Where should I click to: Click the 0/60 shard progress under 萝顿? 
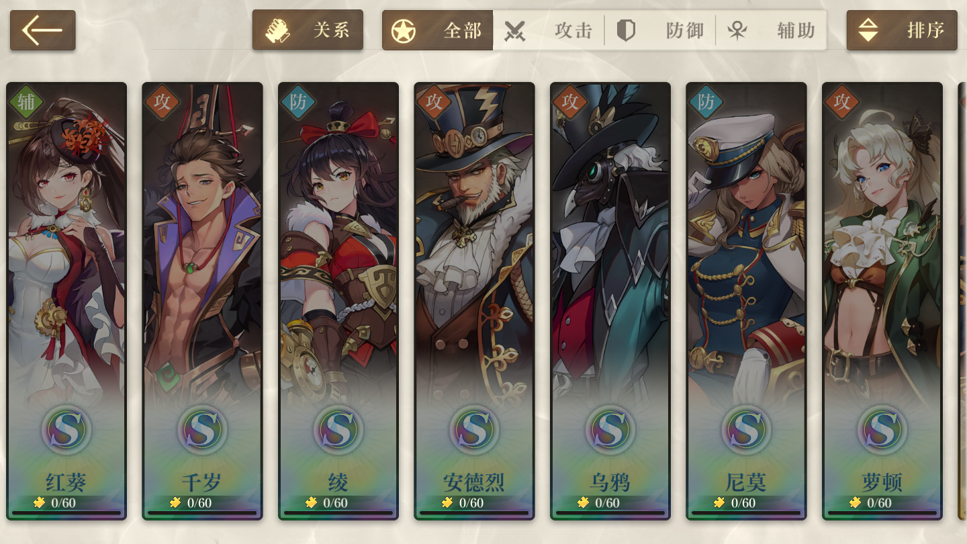tap(874, 503)
